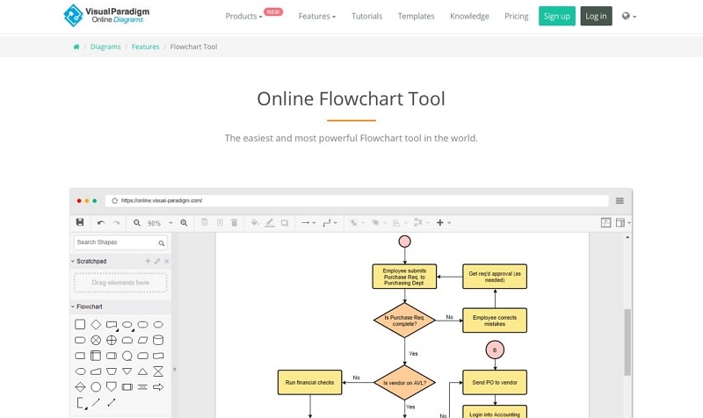This screenshot has height=418, width=703.
Task: Click the zoom in magnifier icon
Action: pos(184,223)
